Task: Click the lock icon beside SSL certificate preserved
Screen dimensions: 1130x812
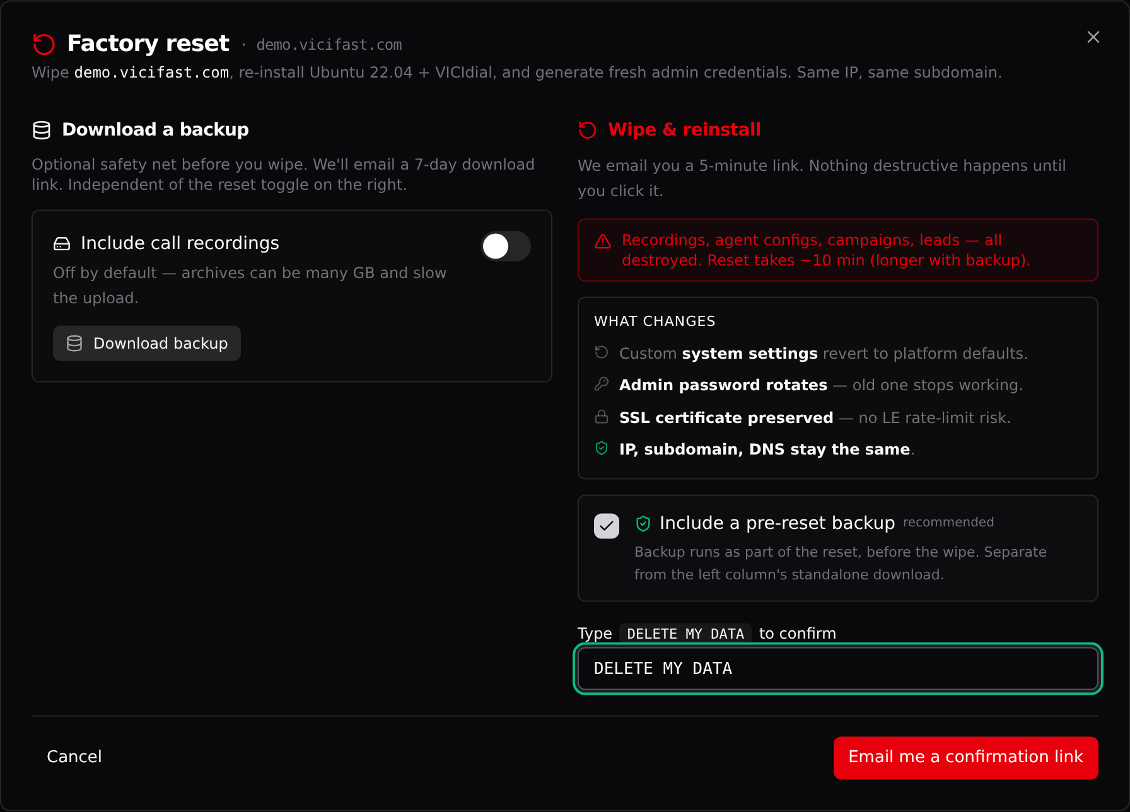Action: pos(602,417)
